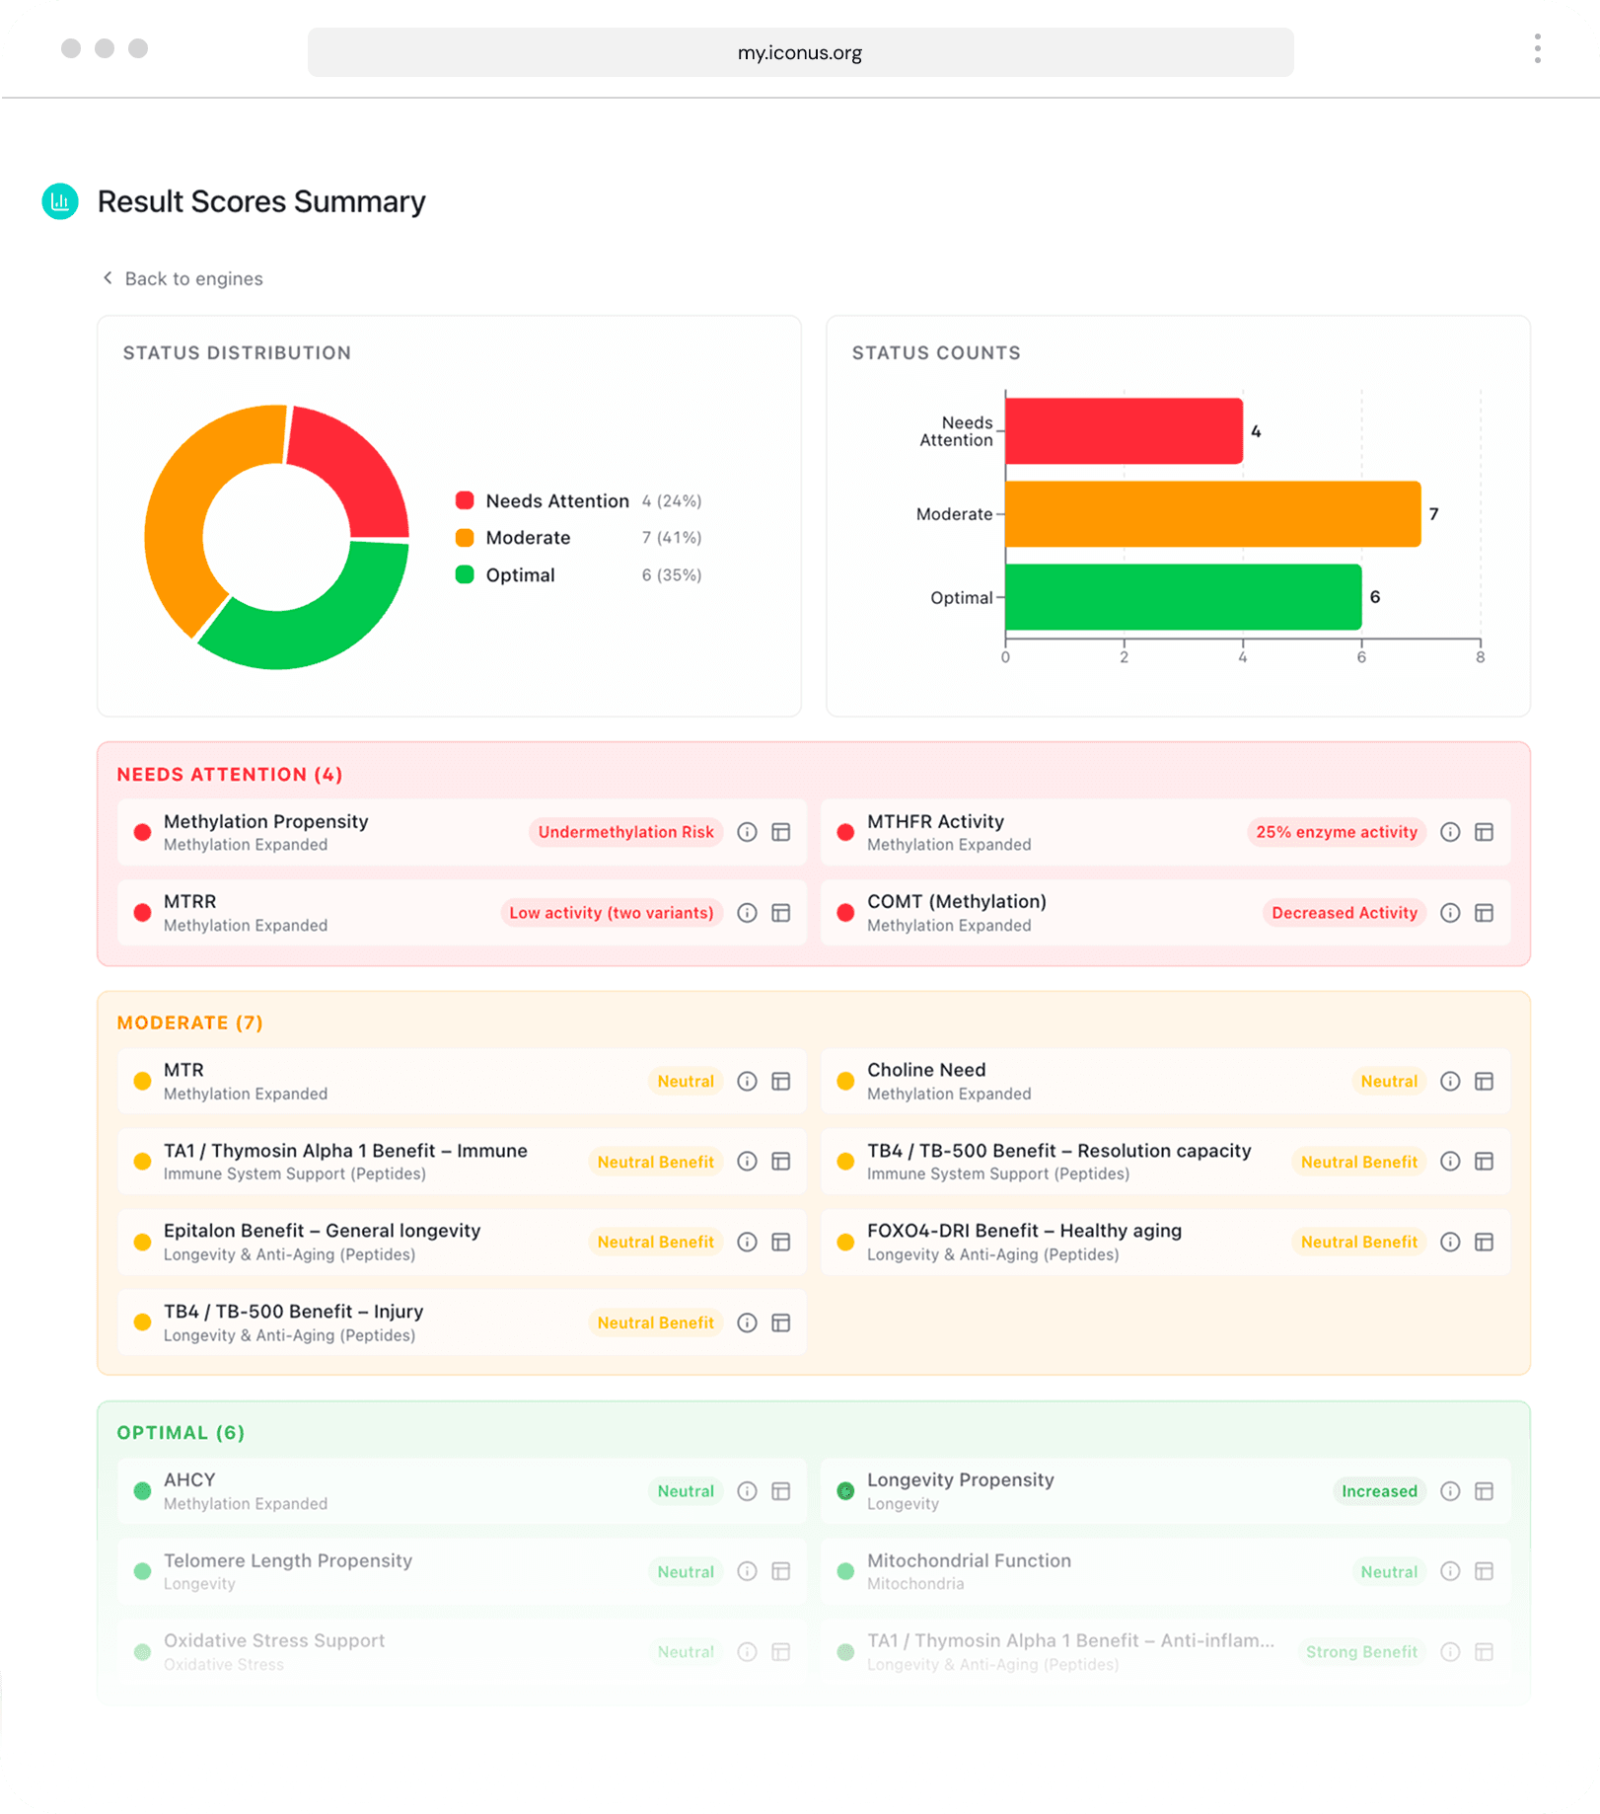Screen dimensions: 1600x1814
Task: Click the Choline Need row title
Action: (926, 1070)
